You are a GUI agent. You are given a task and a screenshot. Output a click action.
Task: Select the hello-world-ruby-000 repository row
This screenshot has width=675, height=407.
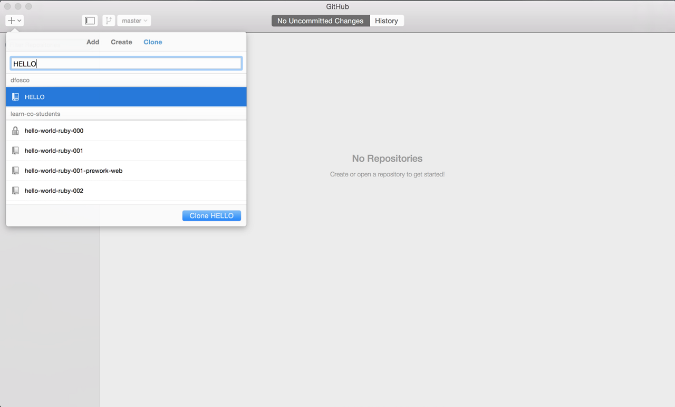[x=126, y=131]
